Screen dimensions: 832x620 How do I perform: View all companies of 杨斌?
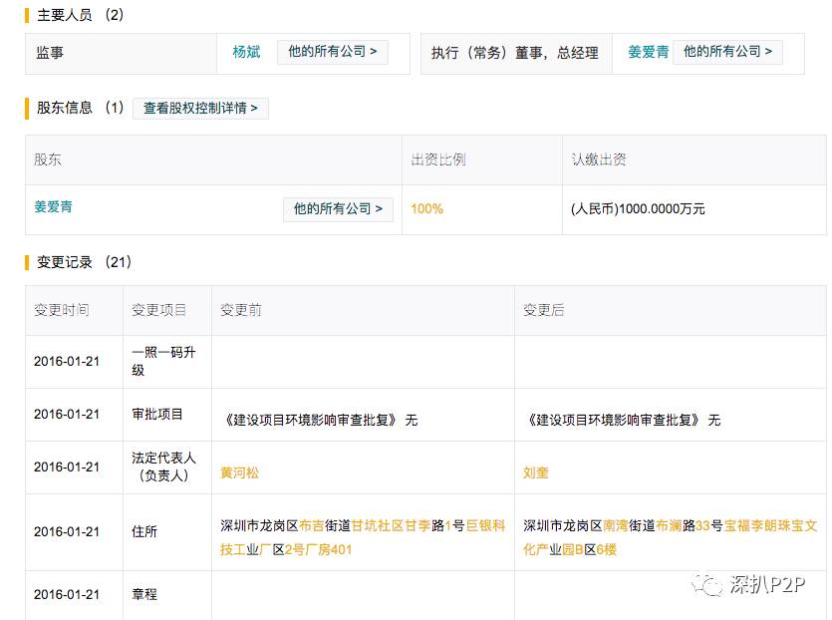pyautogui.click(x=333, y=52)
